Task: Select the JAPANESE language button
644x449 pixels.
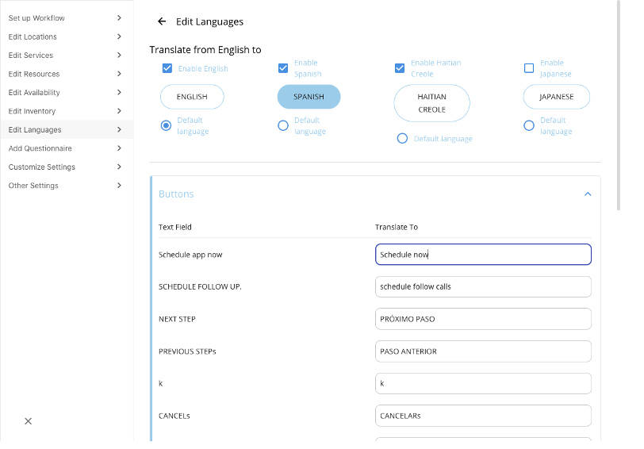Action: [x=557, y=97]
